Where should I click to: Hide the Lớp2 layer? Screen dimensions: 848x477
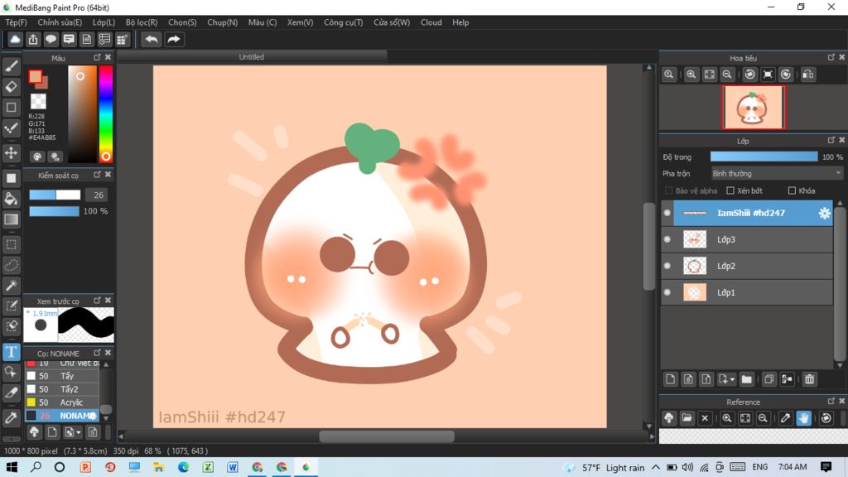pos(667,266)
